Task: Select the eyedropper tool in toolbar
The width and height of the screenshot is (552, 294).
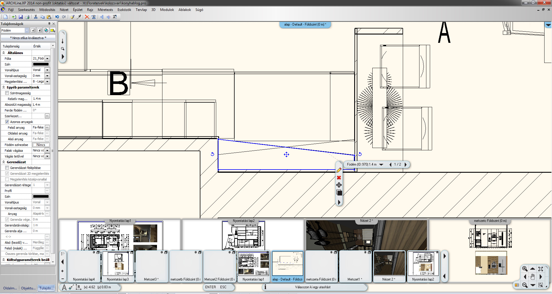Action: click(x=79, y=17)
